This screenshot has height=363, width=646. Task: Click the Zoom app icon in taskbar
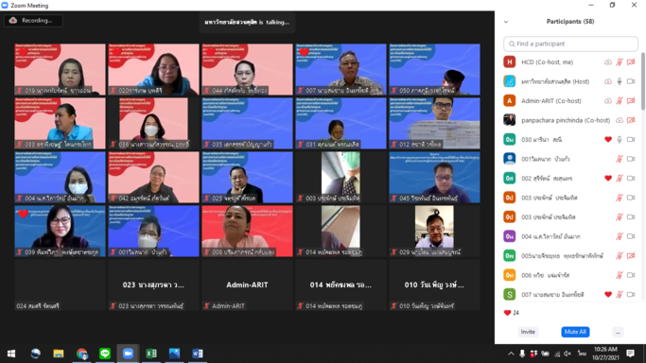(x=128, y=354)
